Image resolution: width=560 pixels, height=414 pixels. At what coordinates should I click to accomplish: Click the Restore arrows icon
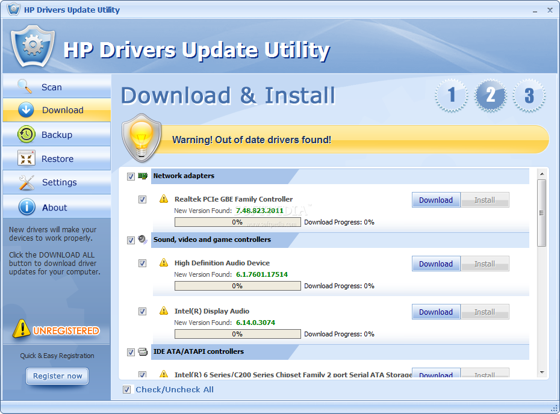(x=26, y=158)
